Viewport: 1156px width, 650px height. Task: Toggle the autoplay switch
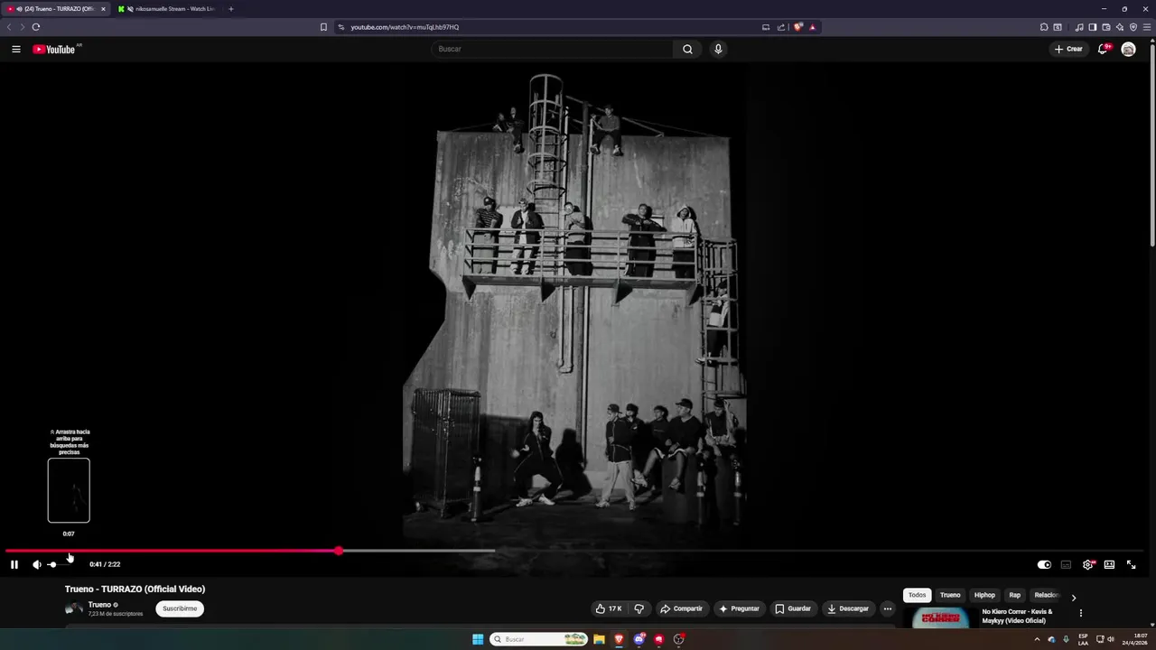tap(1044, 564)
